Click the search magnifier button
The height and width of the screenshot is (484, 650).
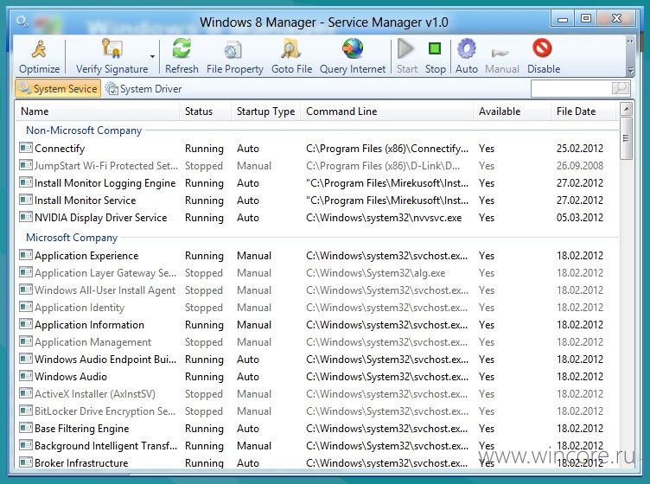click(x=621, y=88)
